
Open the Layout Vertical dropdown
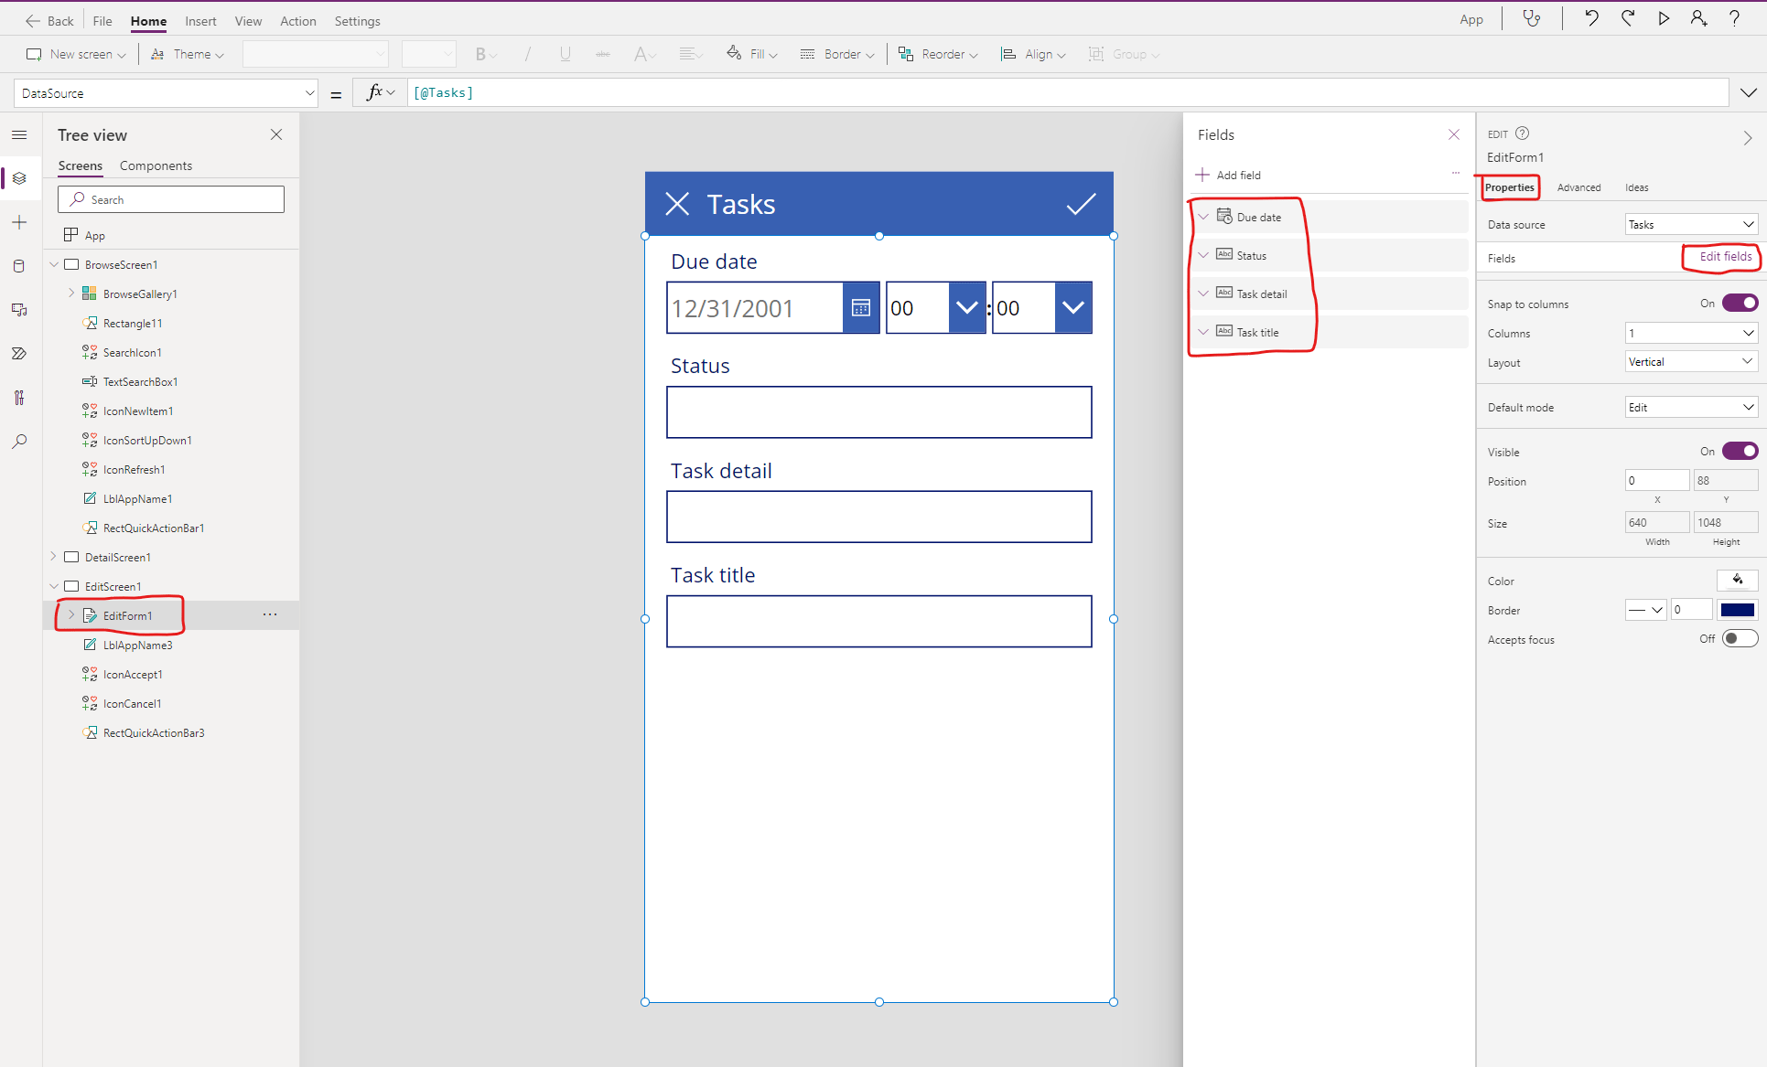coord(1691,362)
